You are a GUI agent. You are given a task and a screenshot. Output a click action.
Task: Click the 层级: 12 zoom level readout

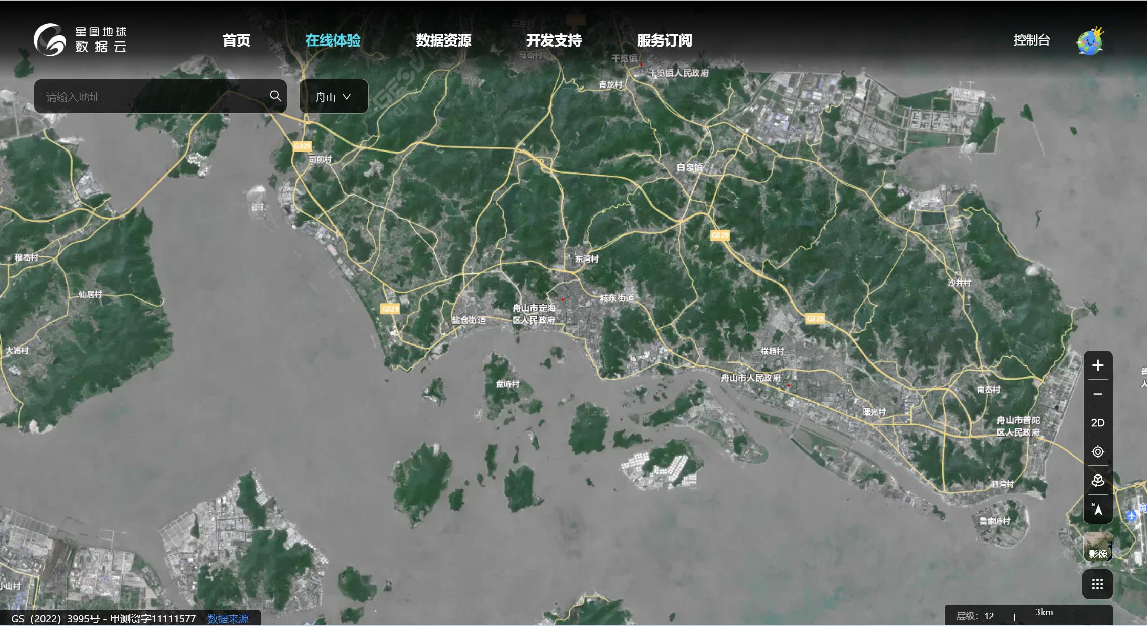975,616
